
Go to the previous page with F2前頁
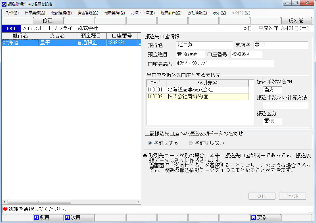[48, 217]
